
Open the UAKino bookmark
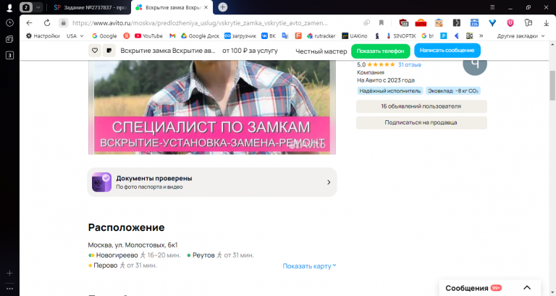[x=354, y=35]
